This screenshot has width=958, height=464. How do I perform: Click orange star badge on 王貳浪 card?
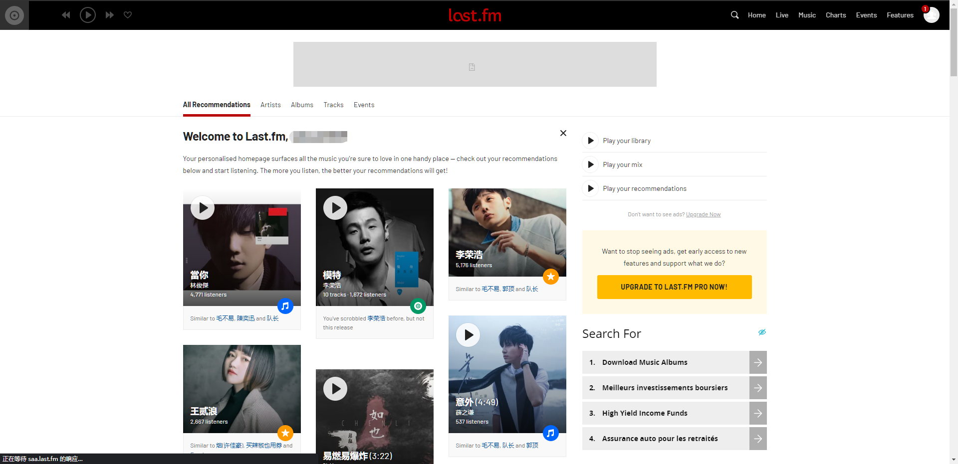(x=285, y=433)
